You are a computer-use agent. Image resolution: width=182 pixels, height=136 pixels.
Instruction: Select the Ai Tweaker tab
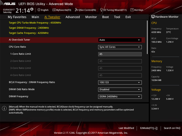click(52, 17)
